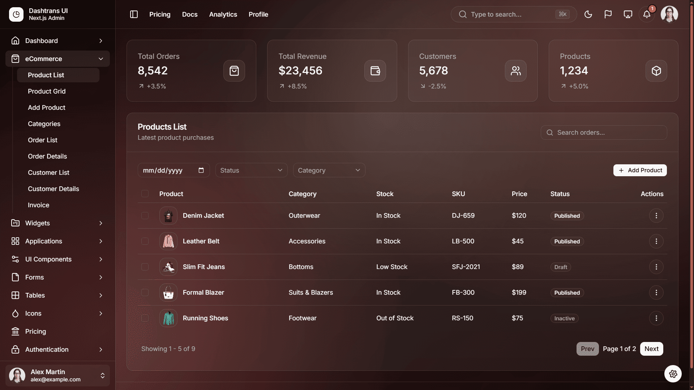The image size is (694, 390).
Task: Click calendar icon in date field
Action: [201, 170]
